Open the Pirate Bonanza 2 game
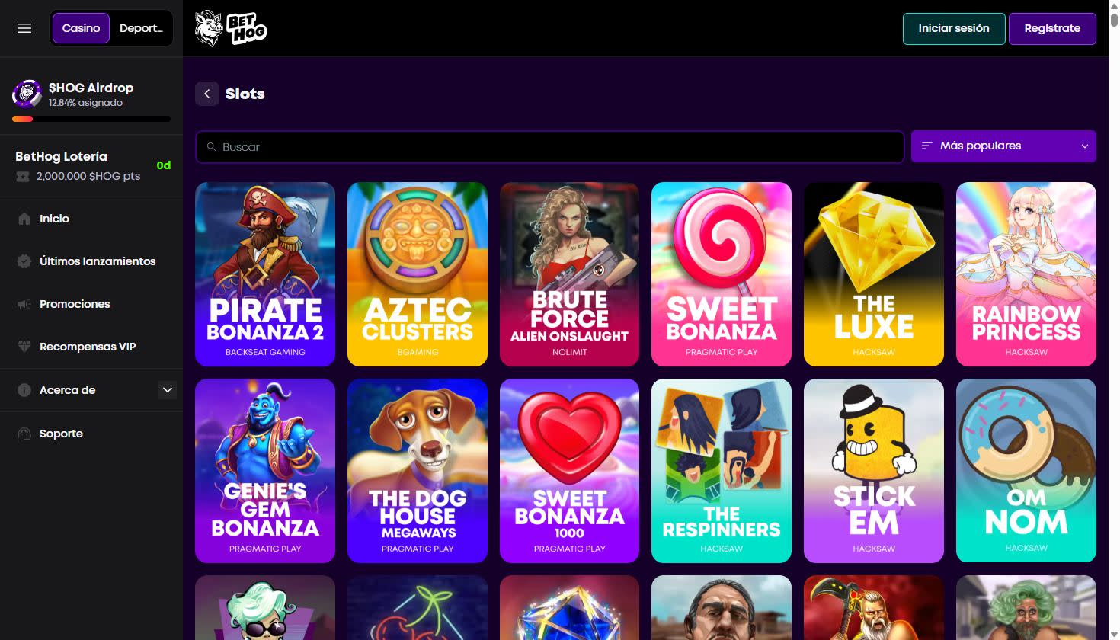The height and width of the screenshot is (640, 1120). [x=265, y=274]
